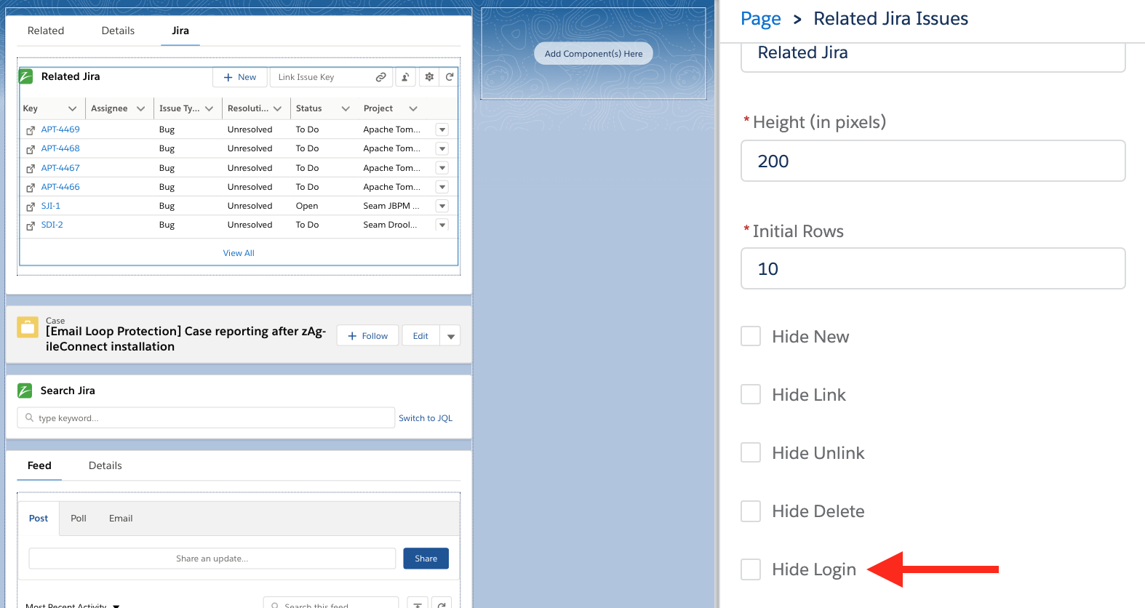Switch to the Related tab
Image resolution: width=1145 pixels, height=608 pixels.
[x=46, y=31]
